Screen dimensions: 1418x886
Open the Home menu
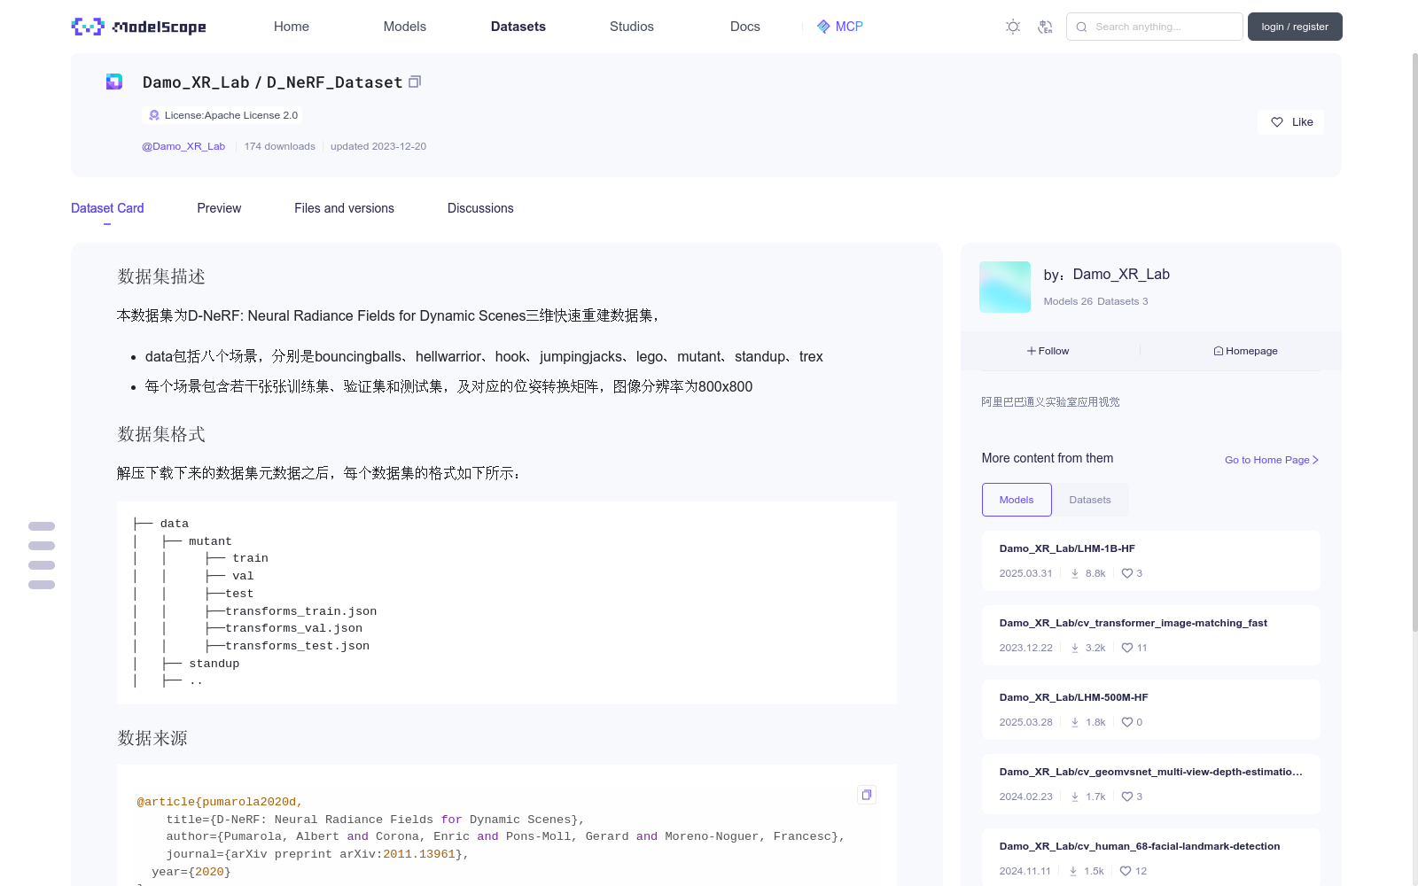[292, 27]
